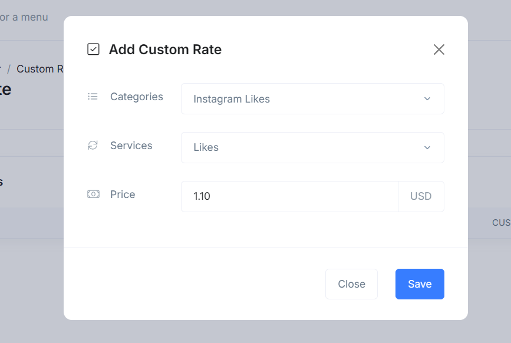Click the checkmark icon beside Add Custom Rate
The height and width of the screenshot is (343, 511).
tap(93, 50)
